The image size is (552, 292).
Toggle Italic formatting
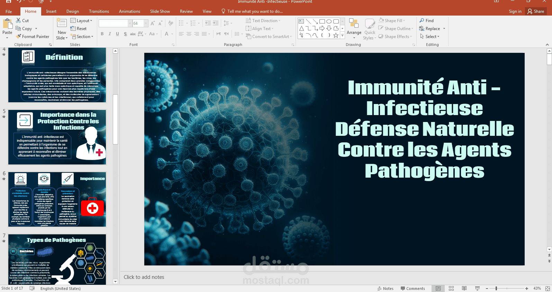coord(110,34)
